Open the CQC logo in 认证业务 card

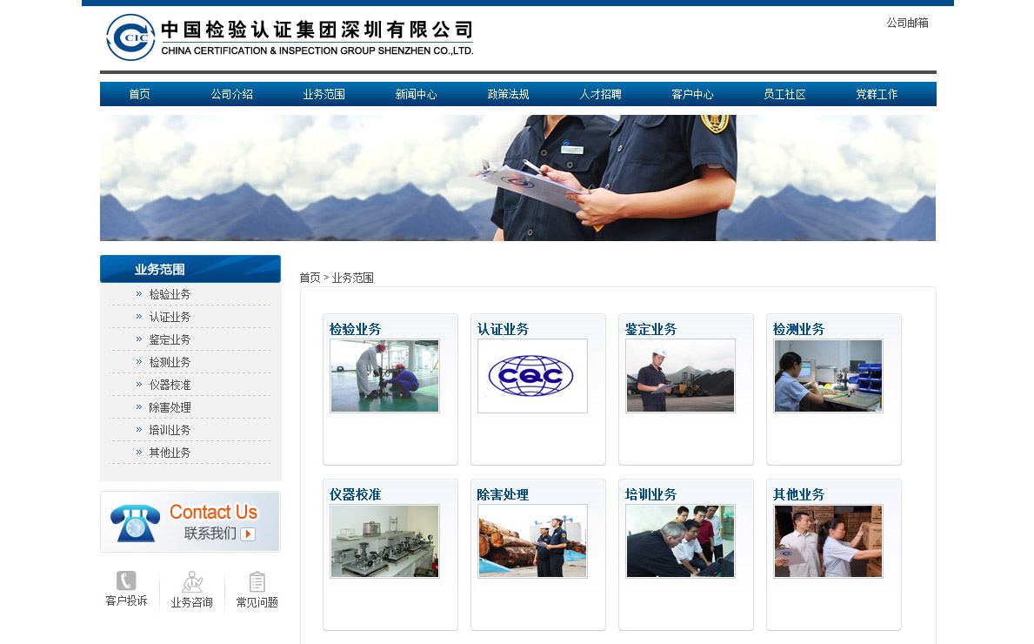532,376
